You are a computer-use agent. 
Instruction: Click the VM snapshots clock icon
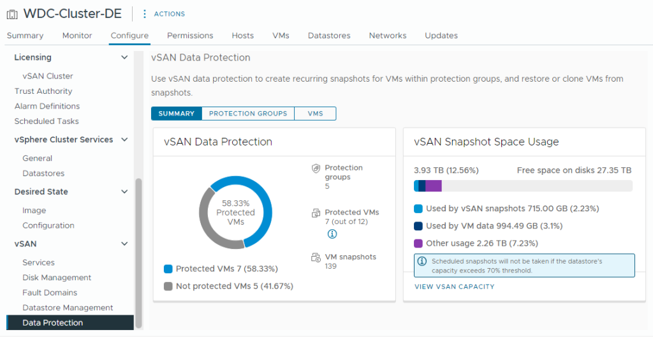click(x=315, y=258)
